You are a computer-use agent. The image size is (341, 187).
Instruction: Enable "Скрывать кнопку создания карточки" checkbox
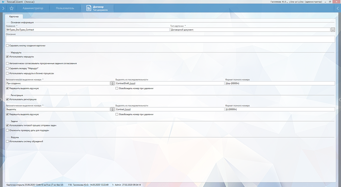click(8, 45)
